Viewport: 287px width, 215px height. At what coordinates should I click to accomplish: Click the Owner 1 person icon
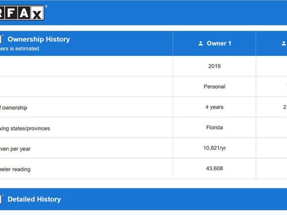[x=201, y=43]
